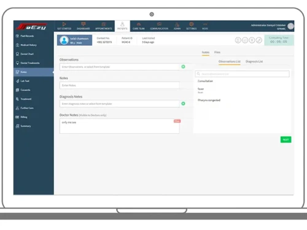Click the Patient ID value
This screenshot has width=307, height=230.
pyautogui.click(x=126, y=42)
